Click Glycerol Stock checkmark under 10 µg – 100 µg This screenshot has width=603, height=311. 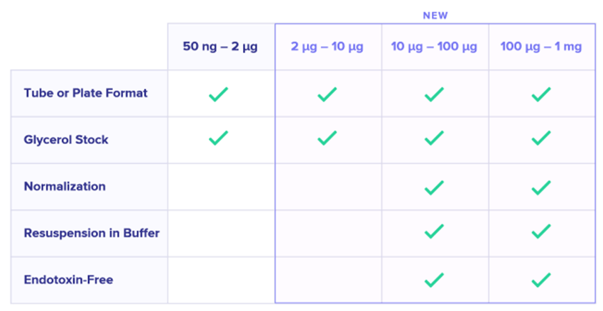[x=433, y=138]
